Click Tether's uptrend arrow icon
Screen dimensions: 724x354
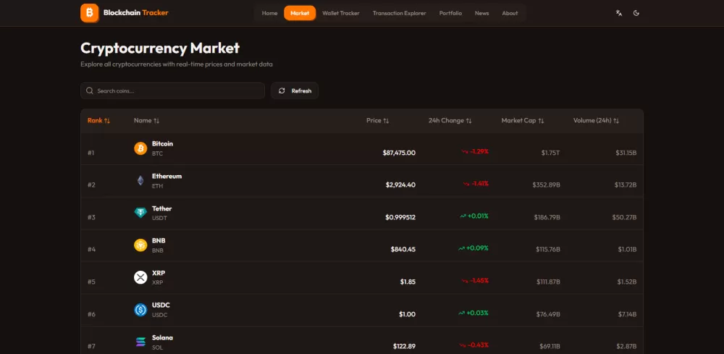(463, 216)
